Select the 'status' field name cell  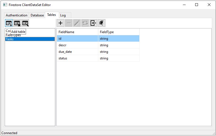click(77, 58)
